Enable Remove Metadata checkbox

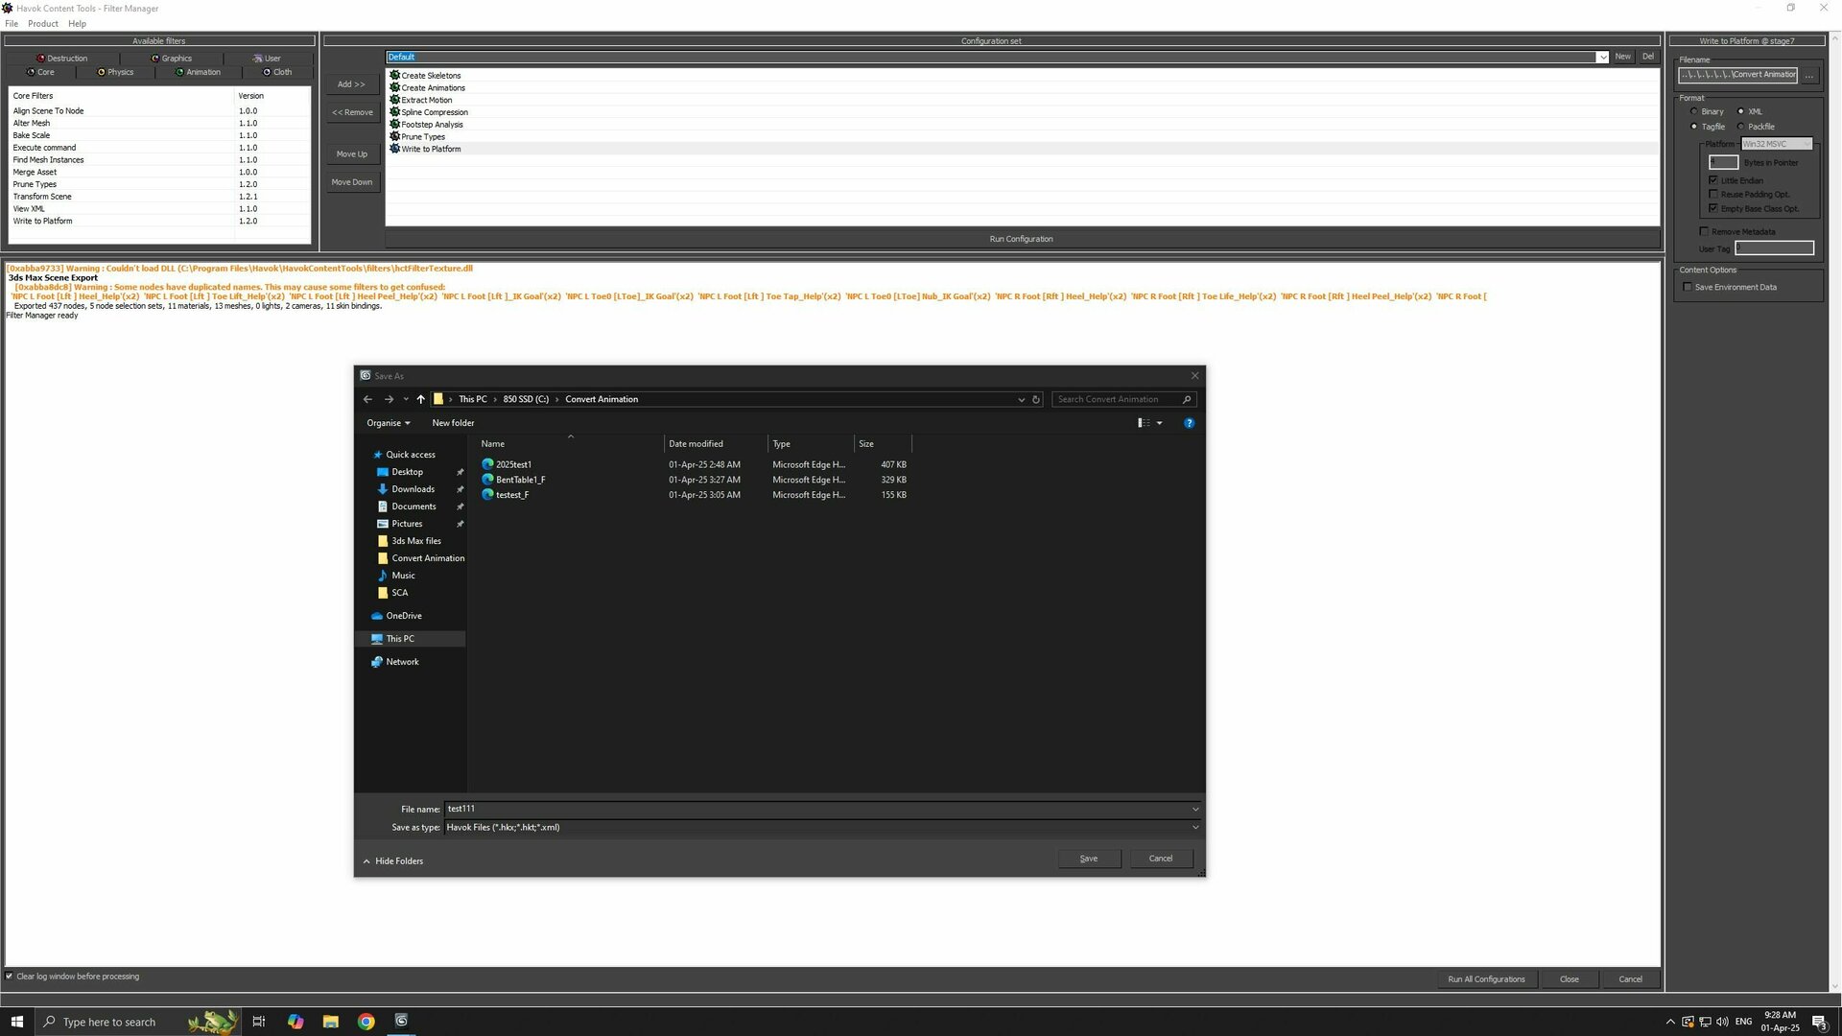tap(1704, 231)
